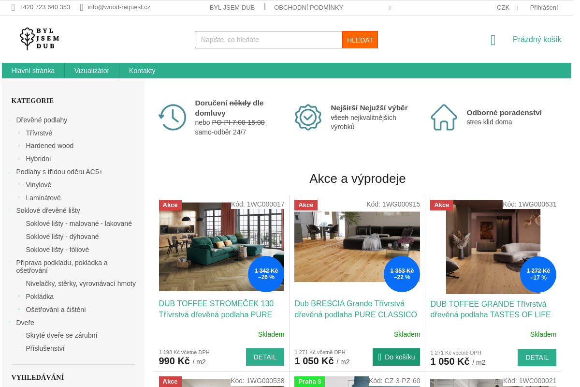Click the phone icon beside +420 723 640 353
Viewport: 580px width, 387px height.
click(13, 7)
